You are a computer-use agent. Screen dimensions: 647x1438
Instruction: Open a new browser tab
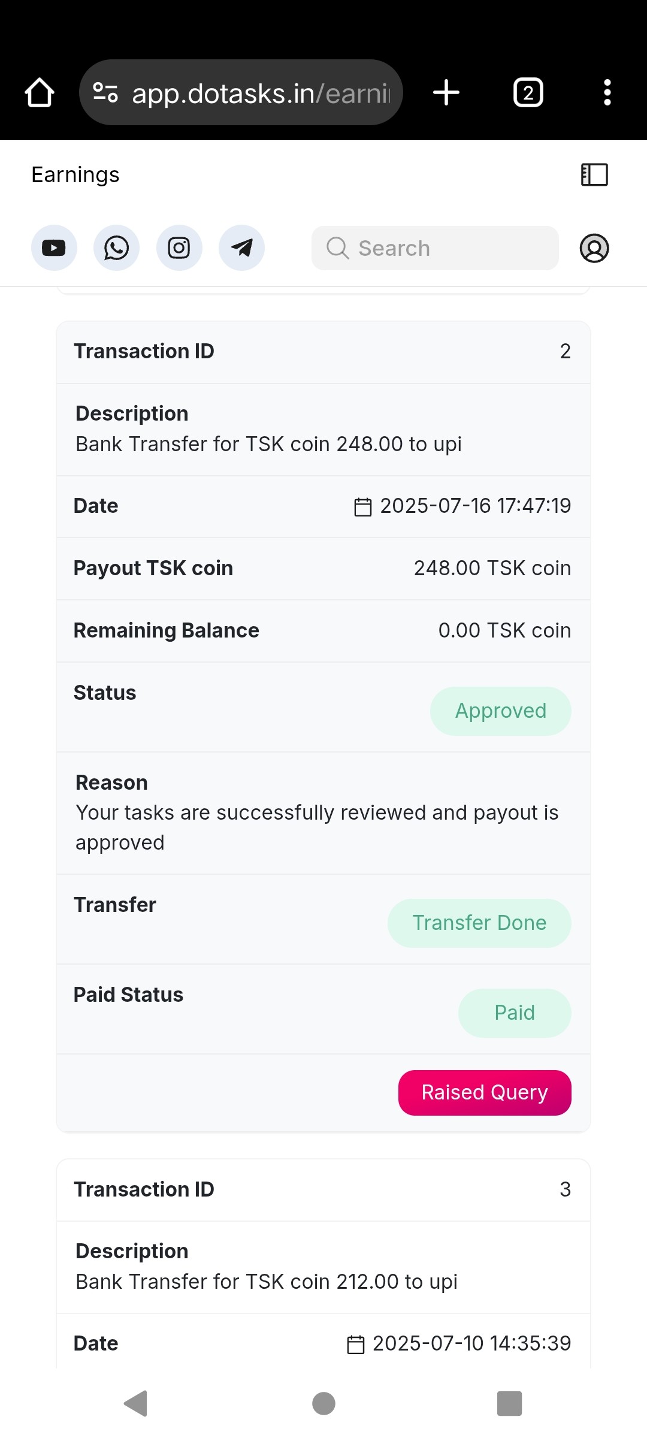[446, 93]
